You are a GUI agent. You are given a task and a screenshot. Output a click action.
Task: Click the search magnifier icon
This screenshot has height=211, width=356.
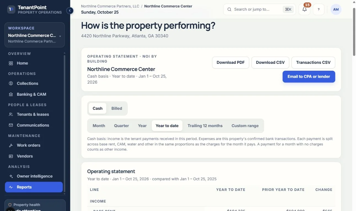click(x=229, y=9)
